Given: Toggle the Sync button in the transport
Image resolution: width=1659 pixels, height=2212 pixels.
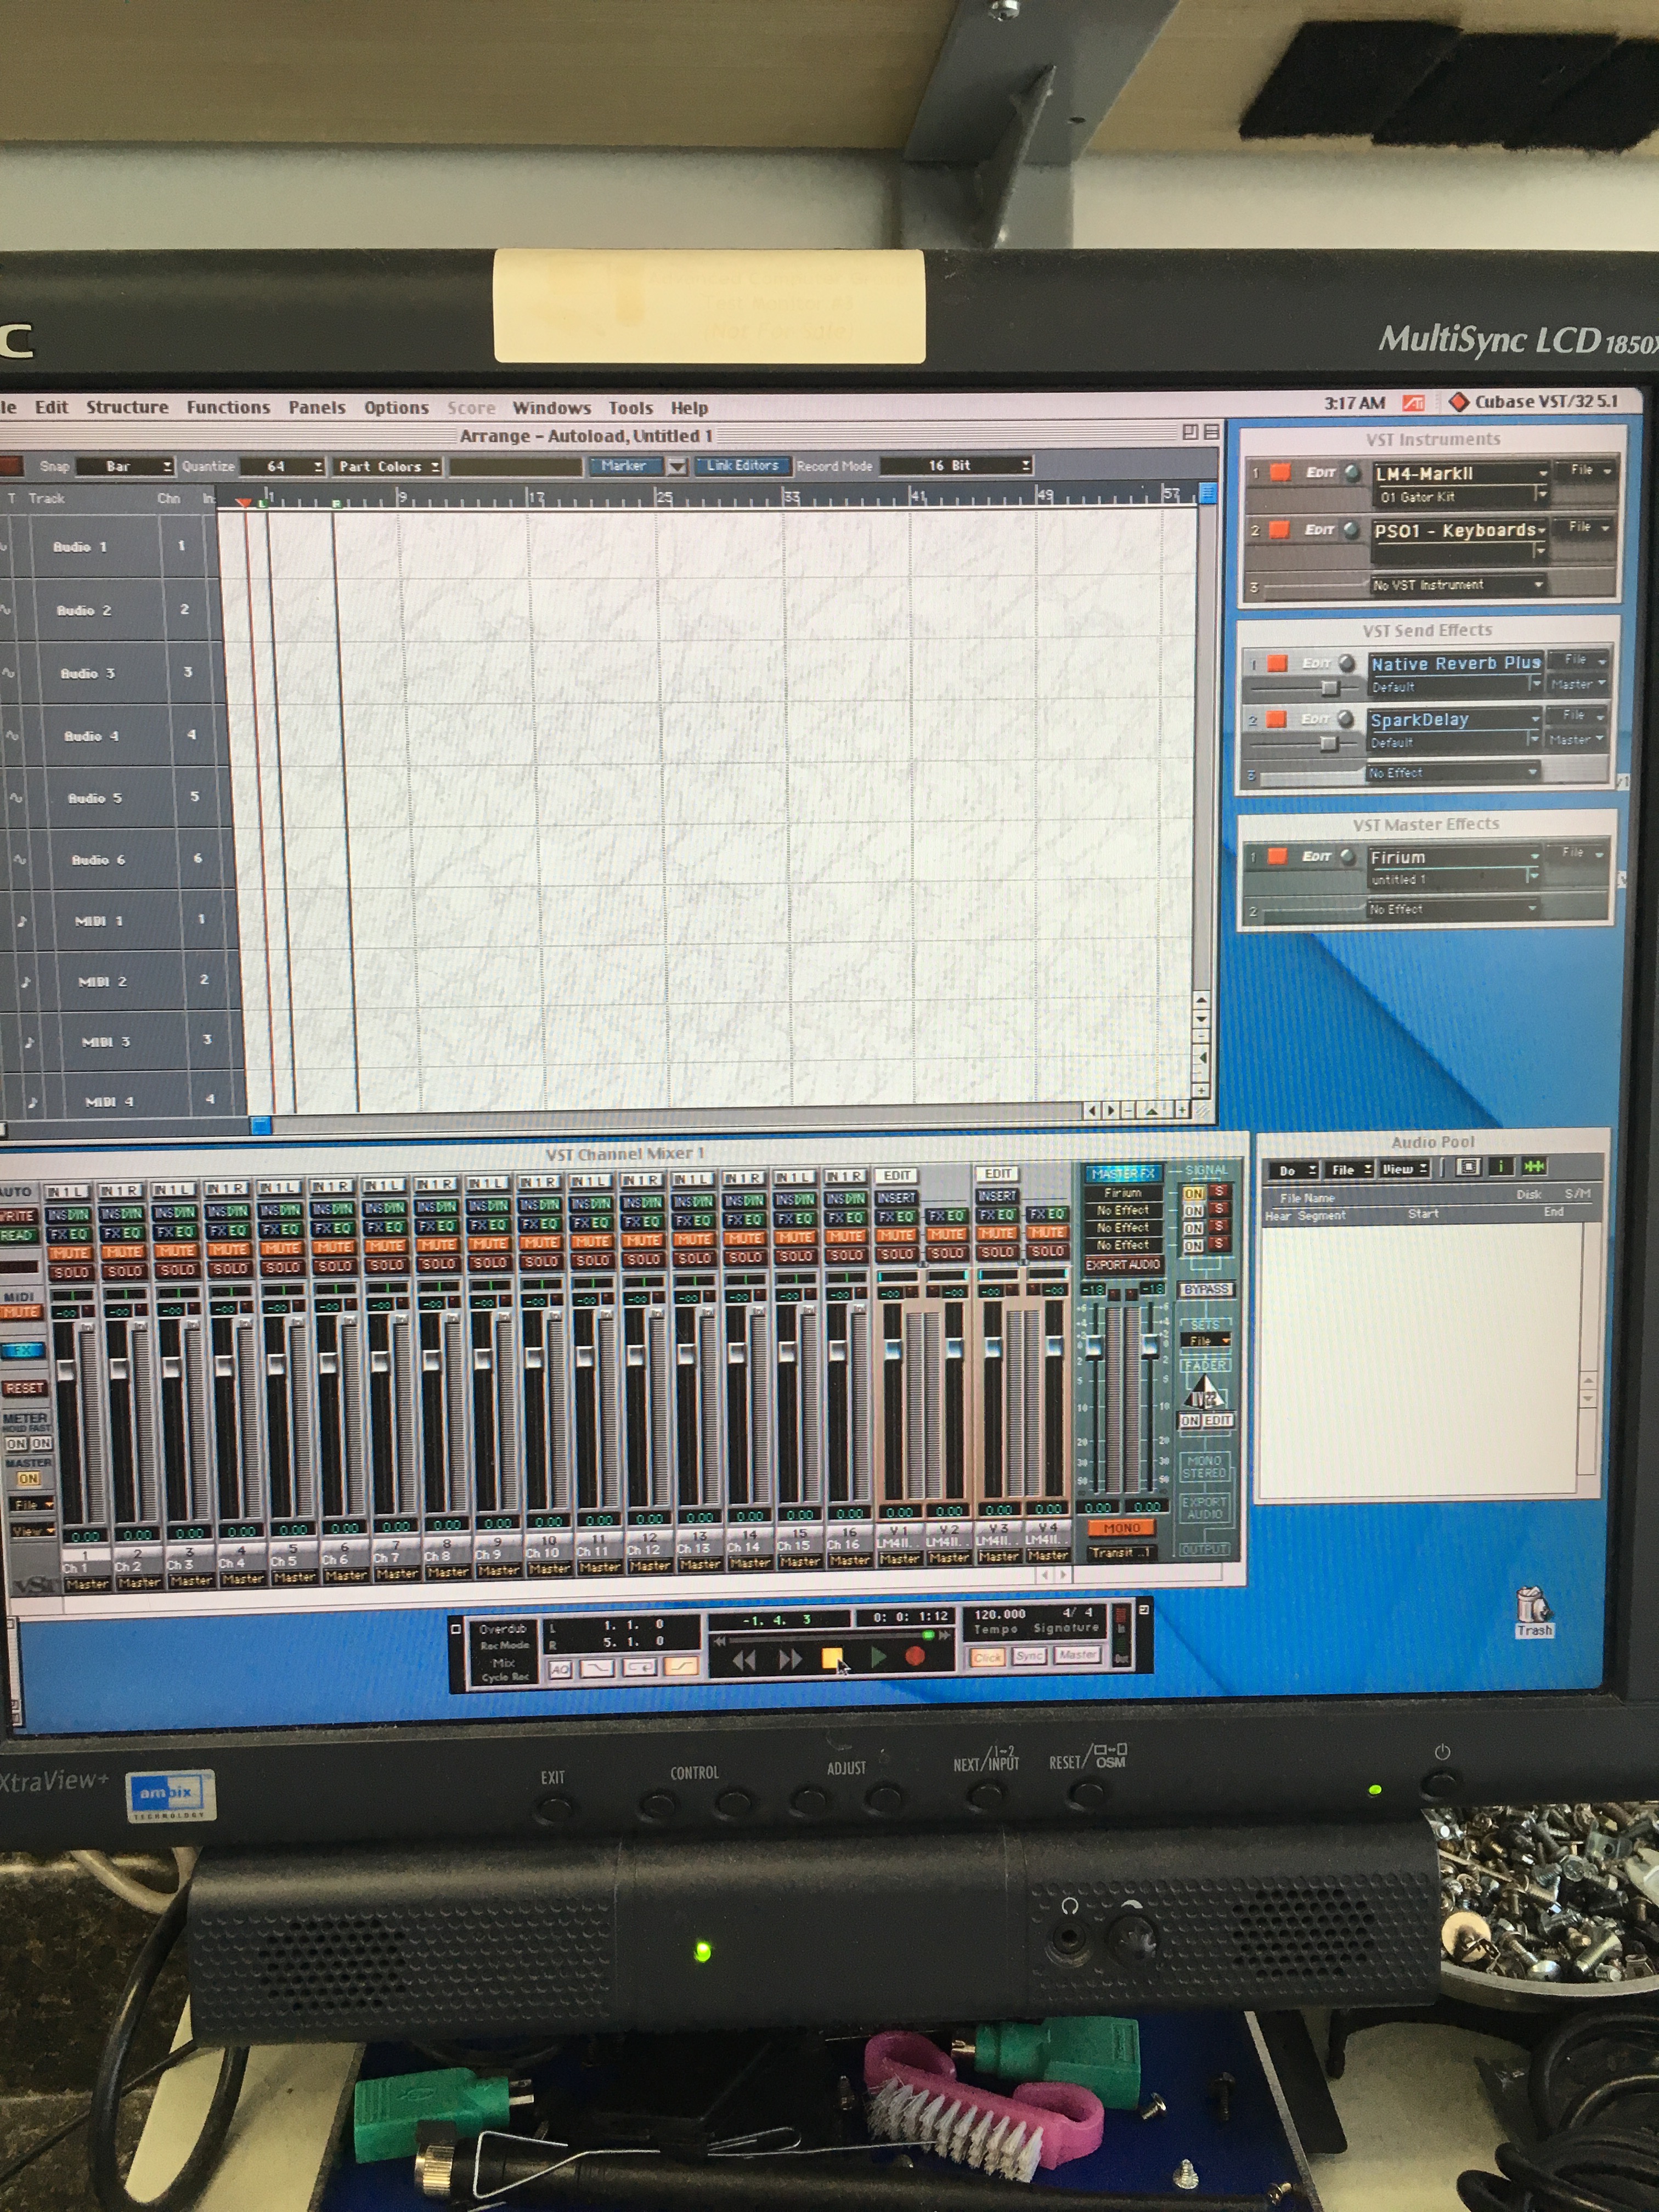Looking at the screenshot, I should point(1029,1656).
